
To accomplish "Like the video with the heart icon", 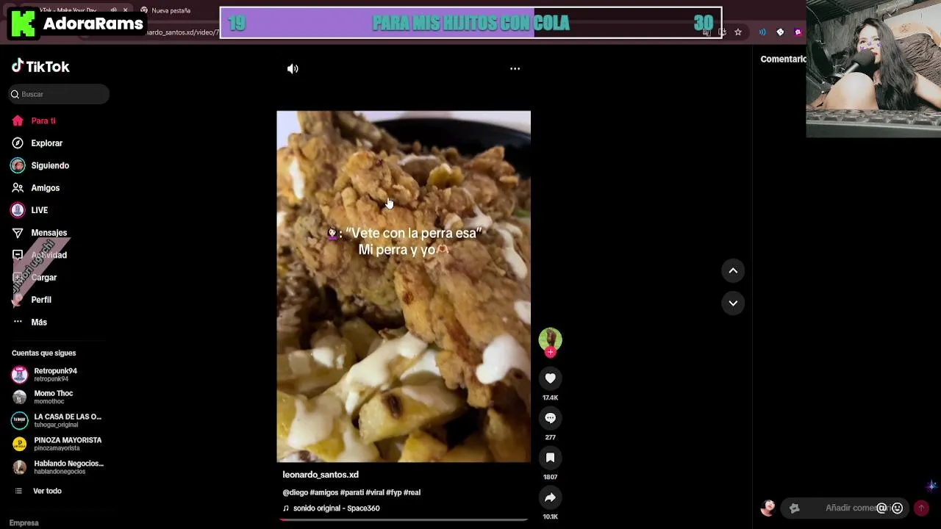I will 550,378.
